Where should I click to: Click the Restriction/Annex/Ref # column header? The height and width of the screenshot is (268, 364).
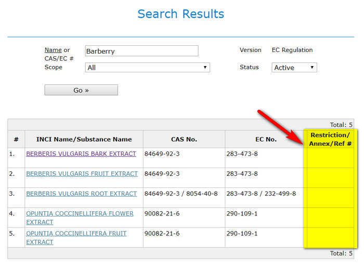point(330,139)
